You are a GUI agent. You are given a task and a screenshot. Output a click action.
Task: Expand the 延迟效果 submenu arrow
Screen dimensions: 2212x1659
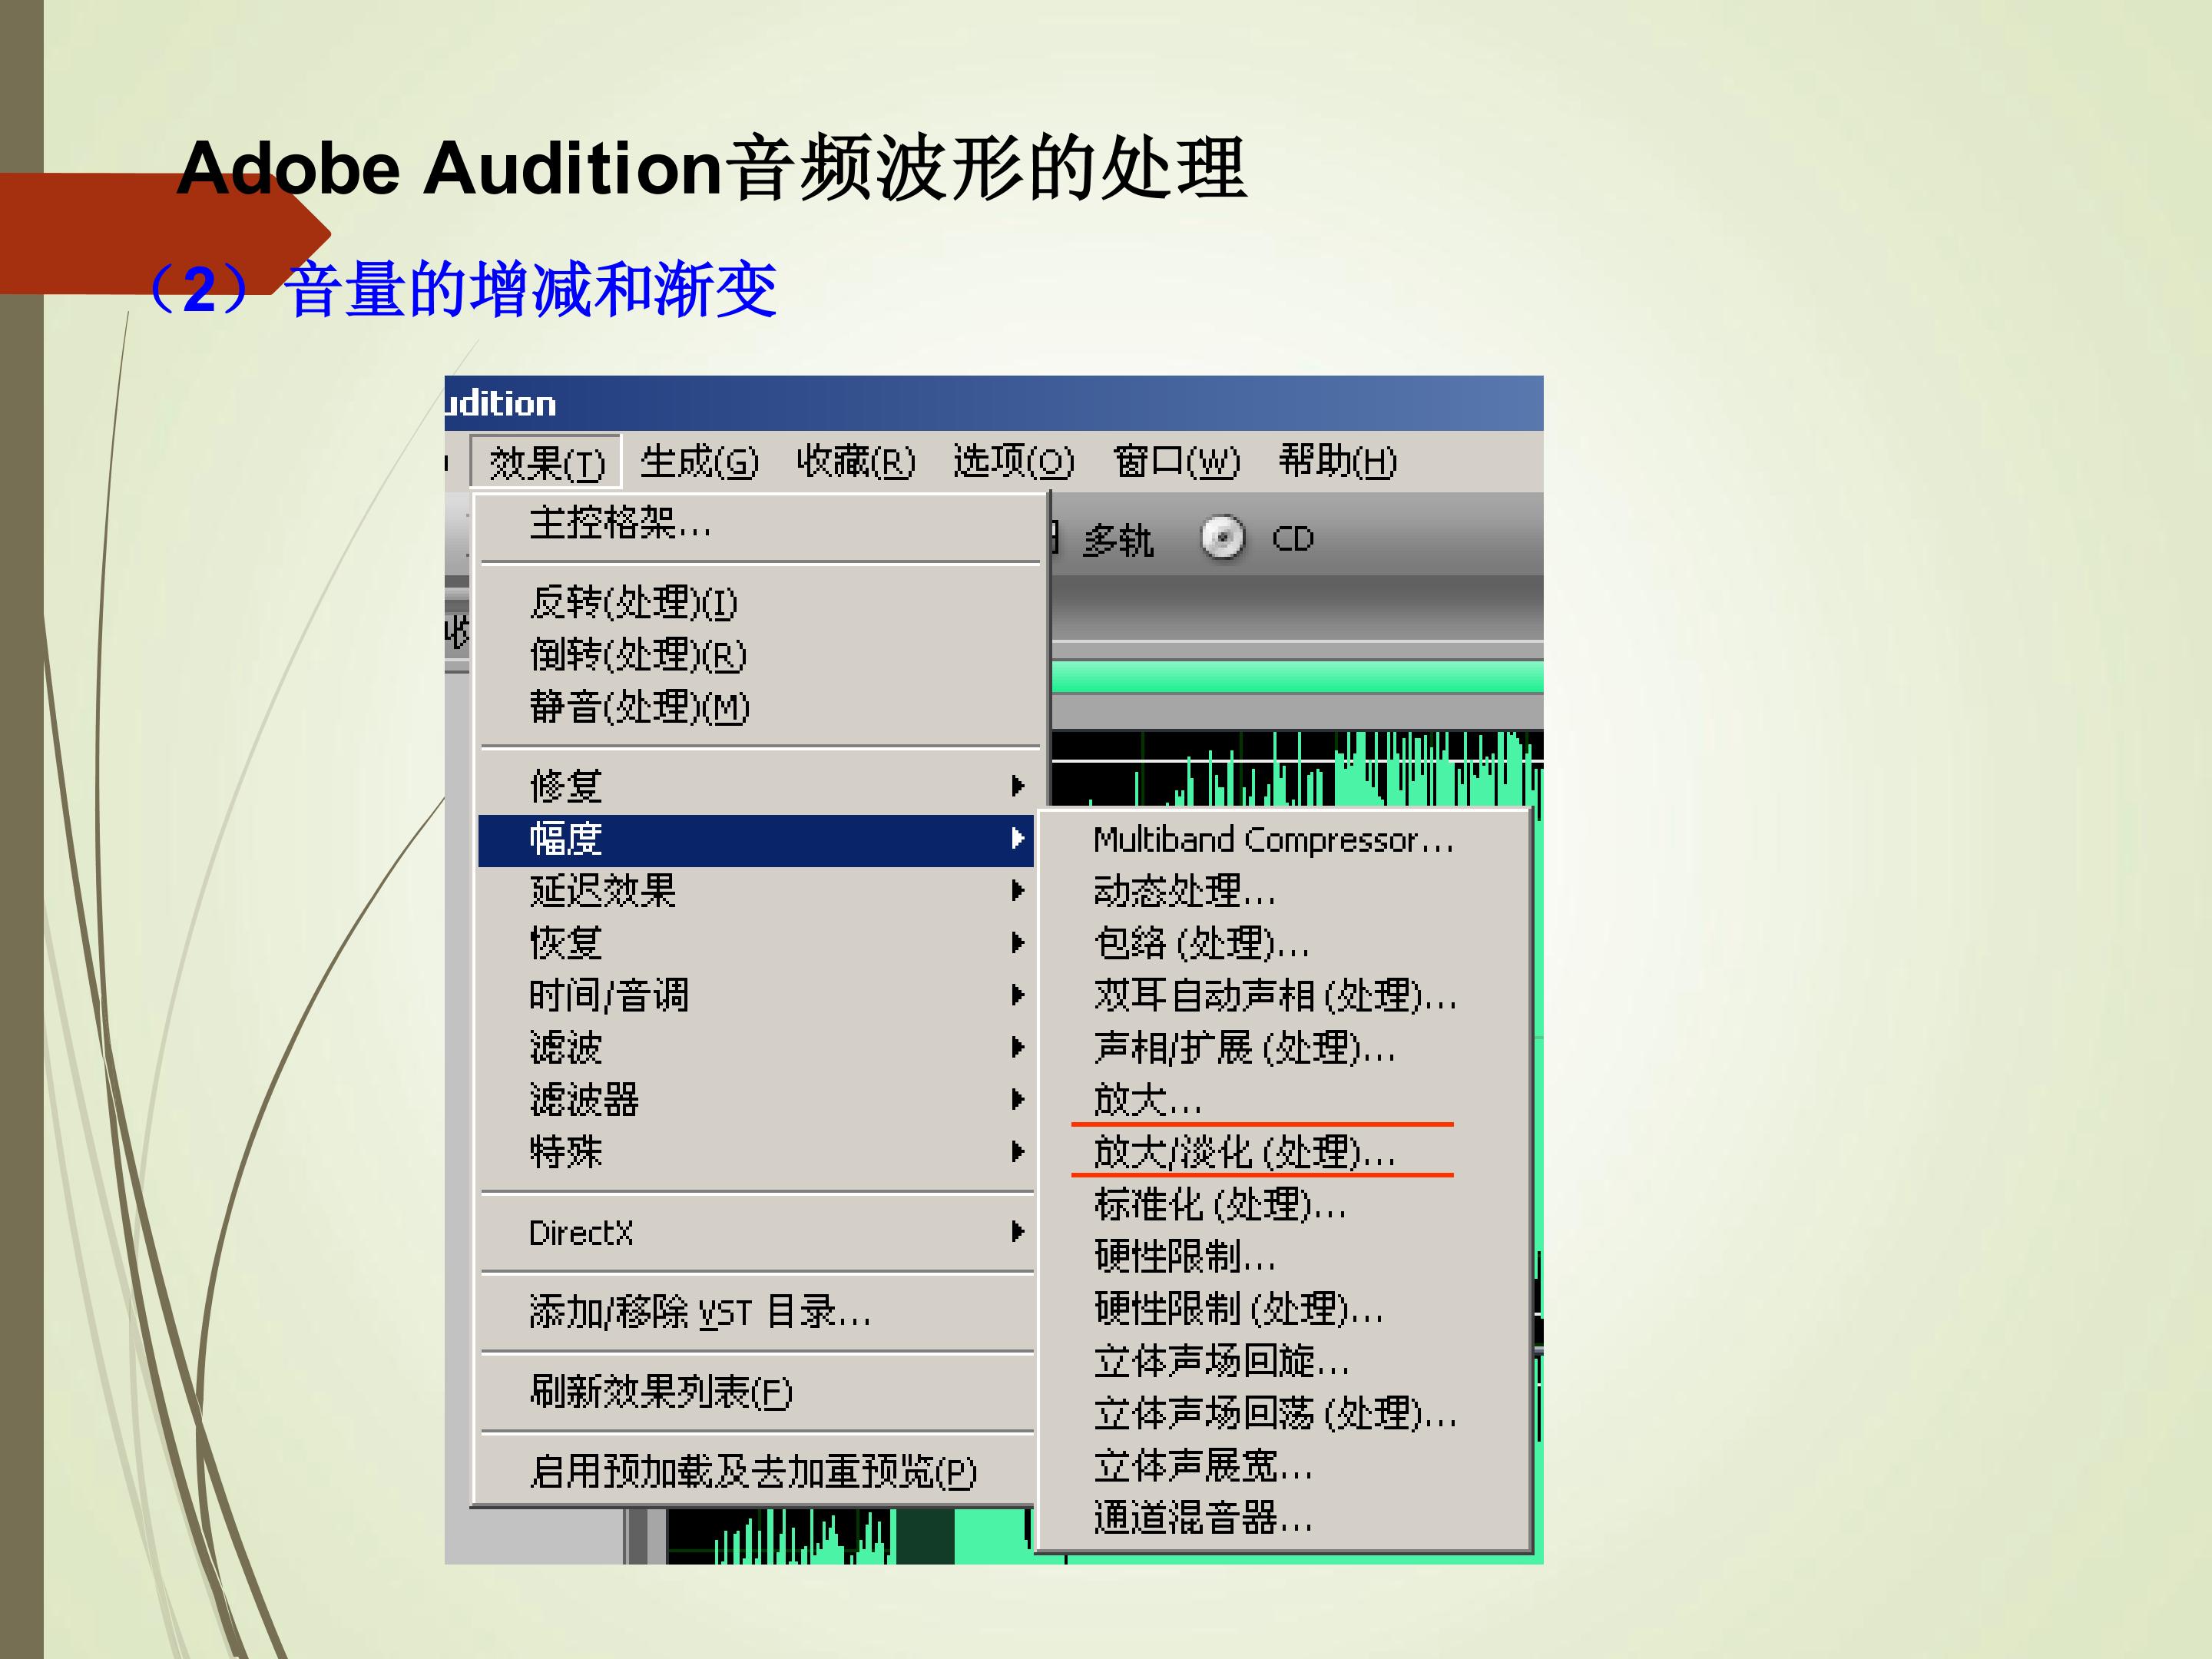(1017, 890)
